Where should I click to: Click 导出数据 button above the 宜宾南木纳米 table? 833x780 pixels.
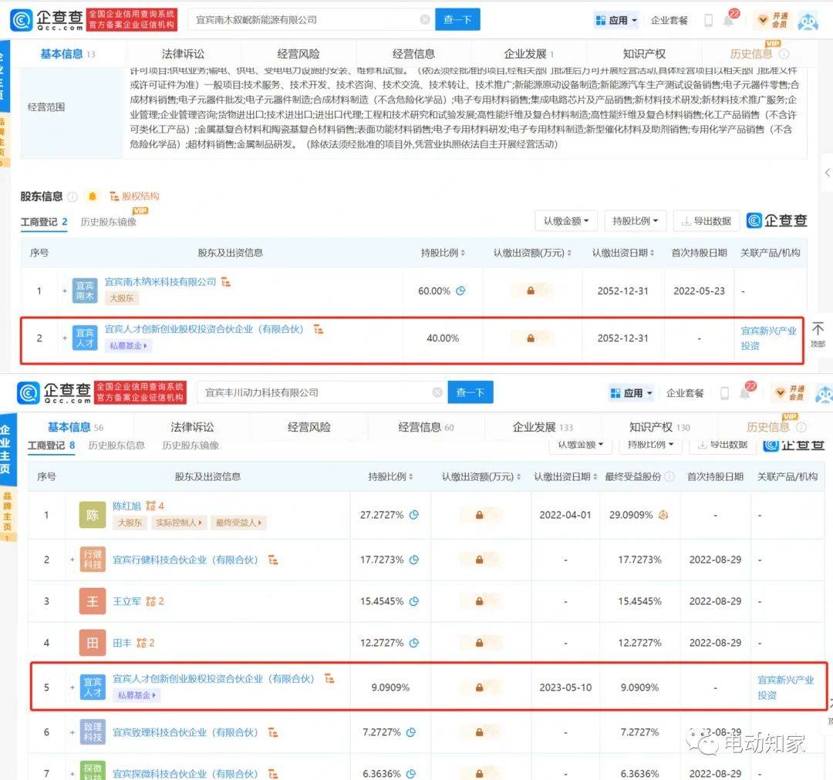(x=707, y=221)
